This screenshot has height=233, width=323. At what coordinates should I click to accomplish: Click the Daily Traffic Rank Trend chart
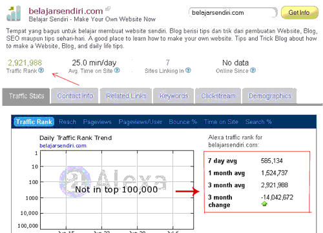[117, 190]
